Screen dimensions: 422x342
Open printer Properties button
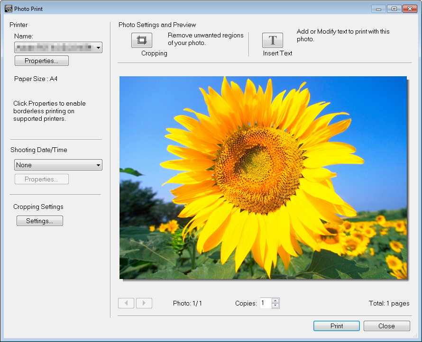pos(41,61)
